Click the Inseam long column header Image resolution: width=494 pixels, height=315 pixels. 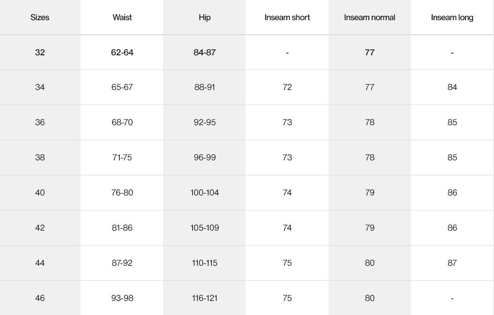(452, 17)
